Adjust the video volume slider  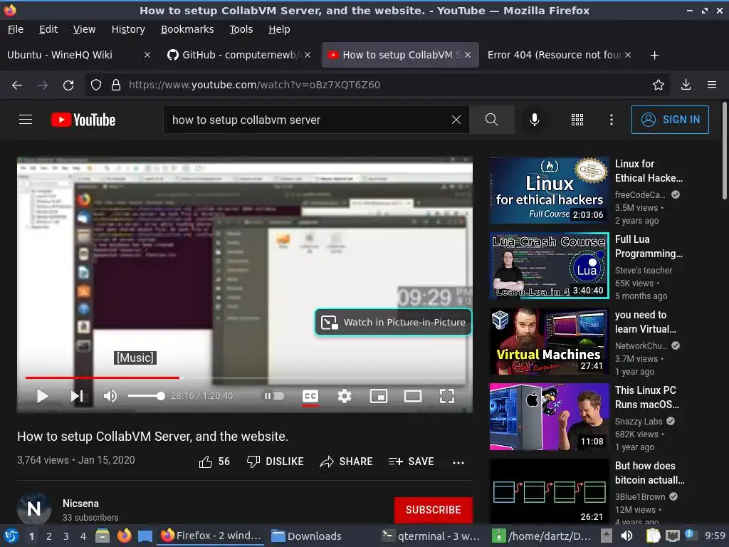(x=146, y=396)
